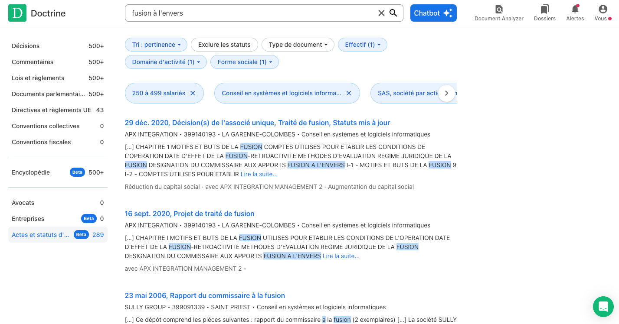Open Document Analyzer
This screenshot has width=619, height=324.
pos(499,13)
